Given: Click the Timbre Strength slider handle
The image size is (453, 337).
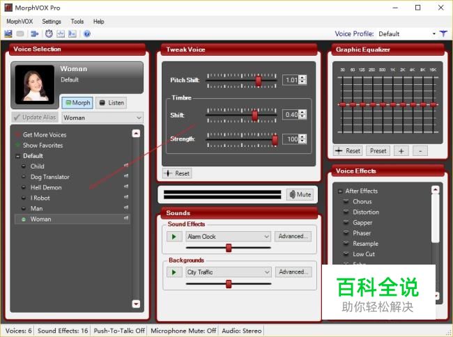Looking at the screenshot, I should click(x=275, y=140).
